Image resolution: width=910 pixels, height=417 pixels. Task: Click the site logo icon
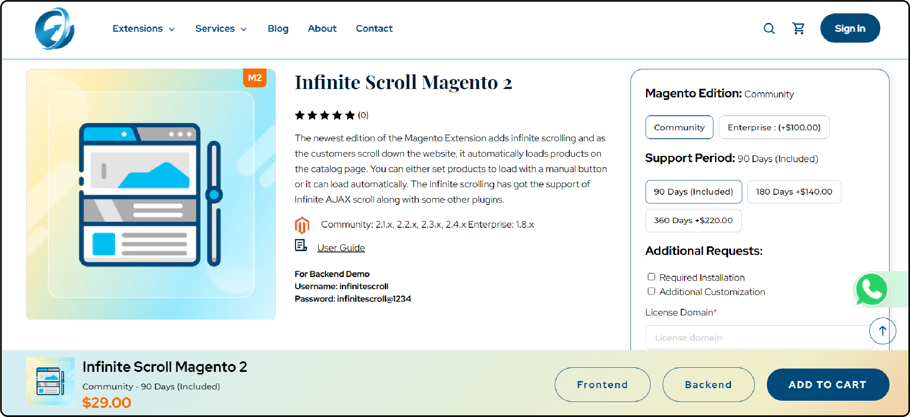coord(55,28)
